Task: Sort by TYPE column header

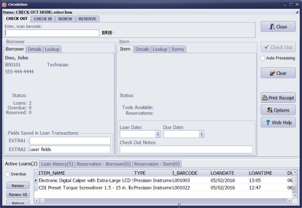Action: [x=153, y=173]
